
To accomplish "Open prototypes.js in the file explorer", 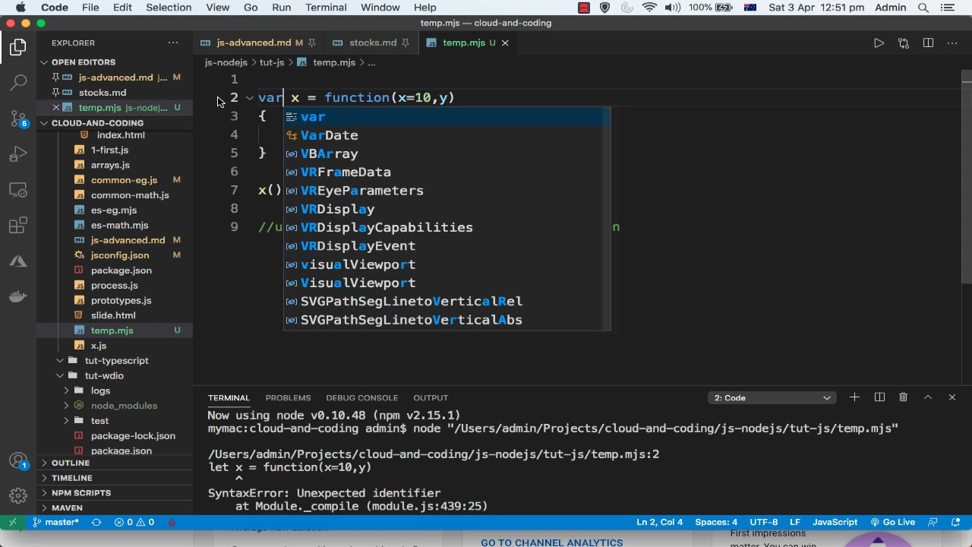I will (x=121, y=300).
